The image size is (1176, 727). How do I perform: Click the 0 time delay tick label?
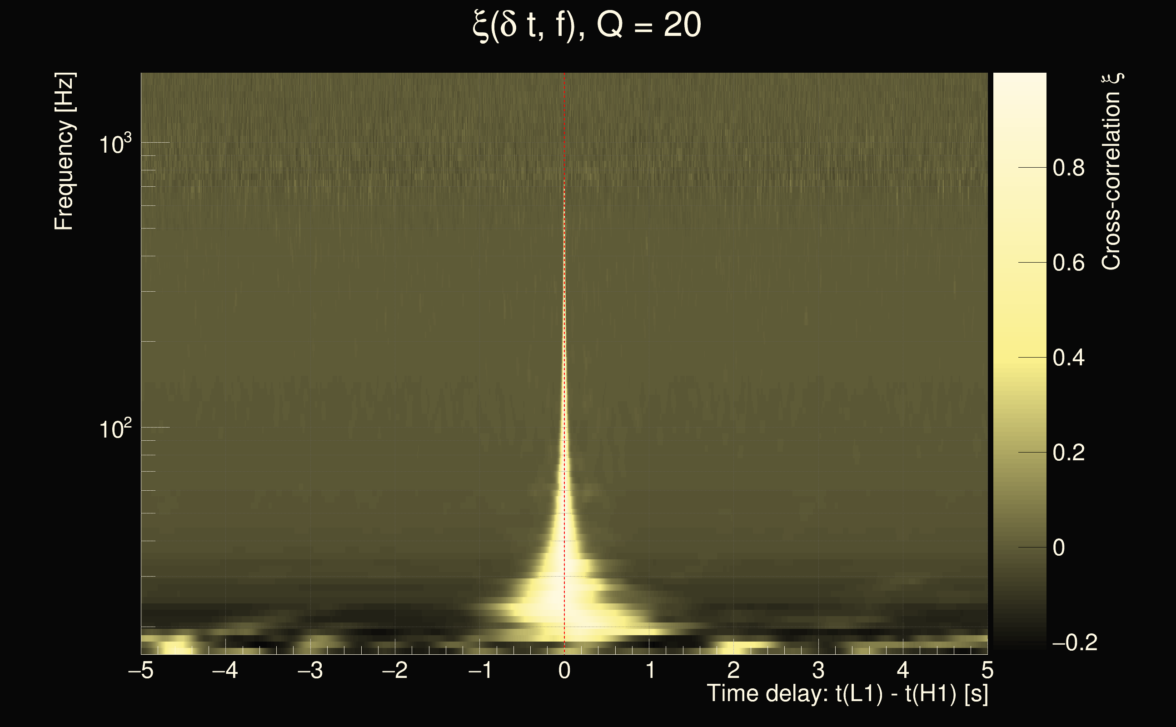pyautogui.click(x=564, y=670)
